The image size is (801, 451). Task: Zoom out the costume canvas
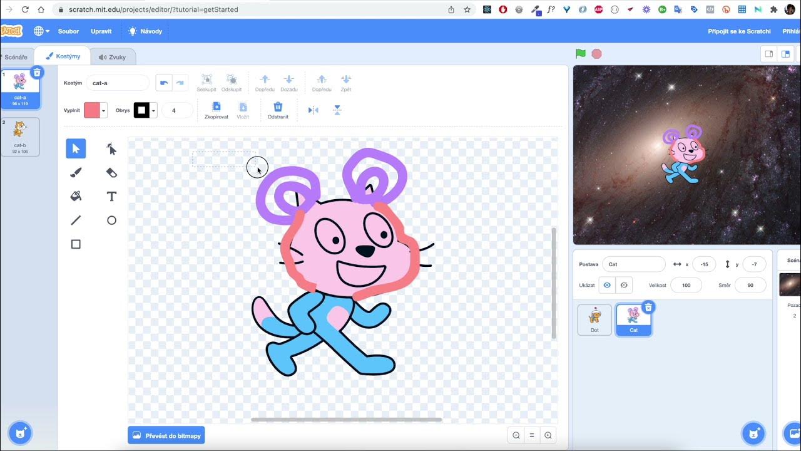(516, 435)
